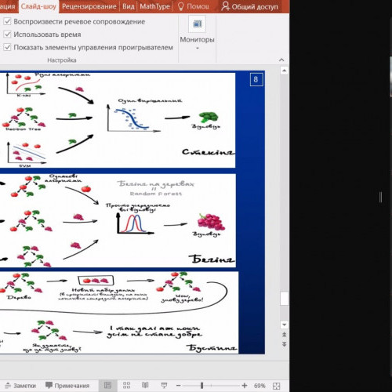392x392 pixels.
Task: Open the Мониторы options icon
Action: (198, 24)
